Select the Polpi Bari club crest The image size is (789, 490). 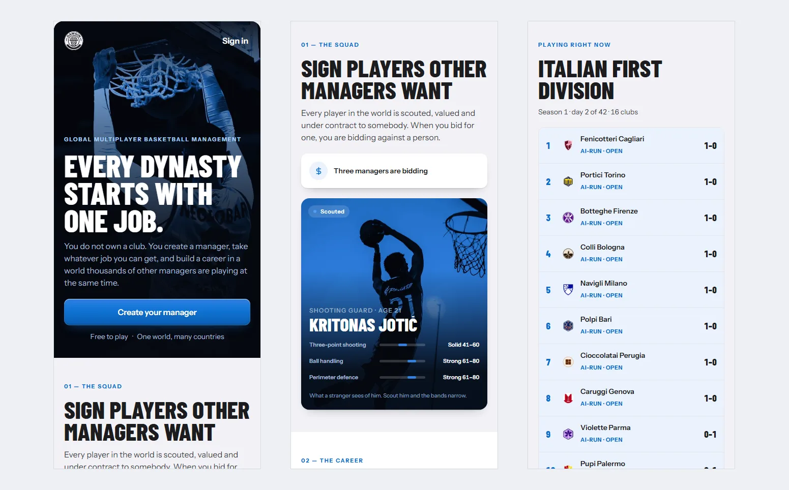click(x=568, y=326)
